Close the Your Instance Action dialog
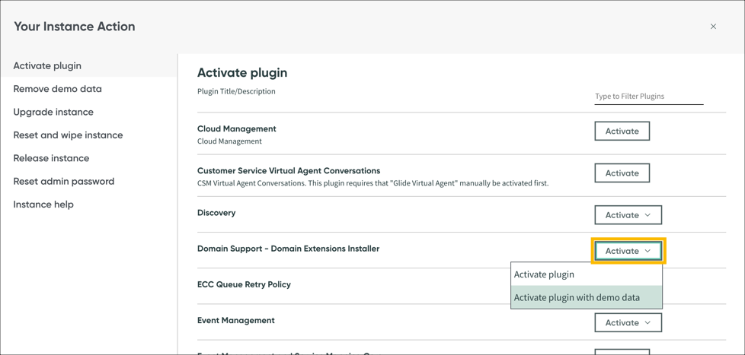The image size is (745, 355). tap(713, 27)
